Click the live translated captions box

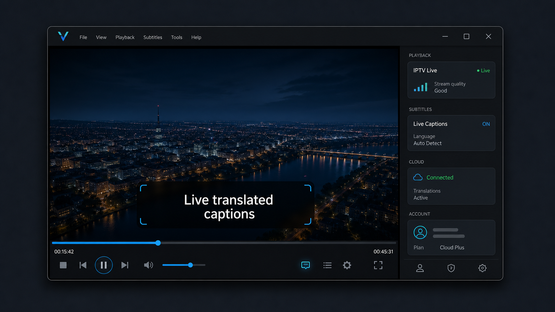[x=226, y=205]
